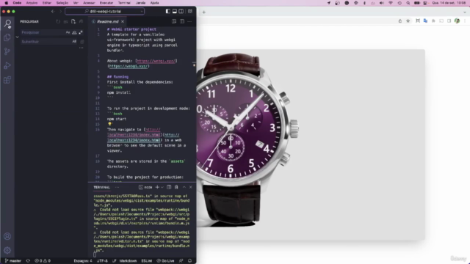Open notifications bell in status bar
The width and height of the screenshot is (470, 264).
coord(189,261)
